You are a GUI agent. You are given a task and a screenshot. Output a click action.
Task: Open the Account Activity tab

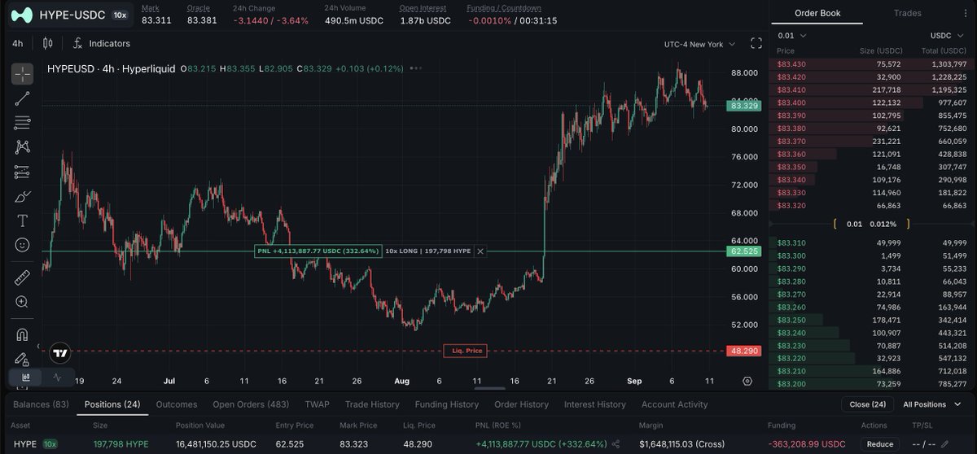674,404
